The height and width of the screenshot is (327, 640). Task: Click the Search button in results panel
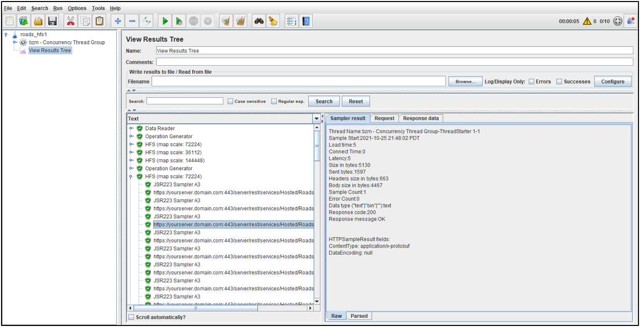point(324,101)
